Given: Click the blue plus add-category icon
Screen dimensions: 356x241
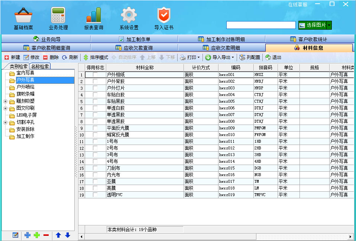Looking at the screenshot, I should 27,235.
